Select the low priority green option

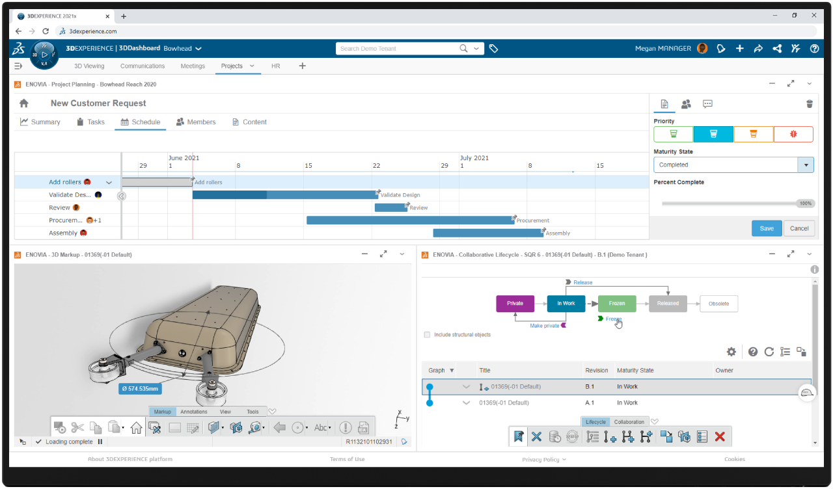coord(674,134)
